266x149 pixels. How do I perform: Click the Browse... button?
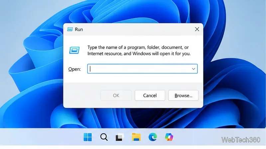183,95
